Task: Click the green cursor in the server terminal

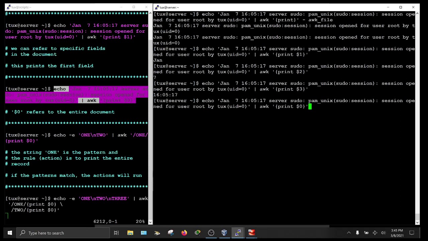Action: click(310, 106)
